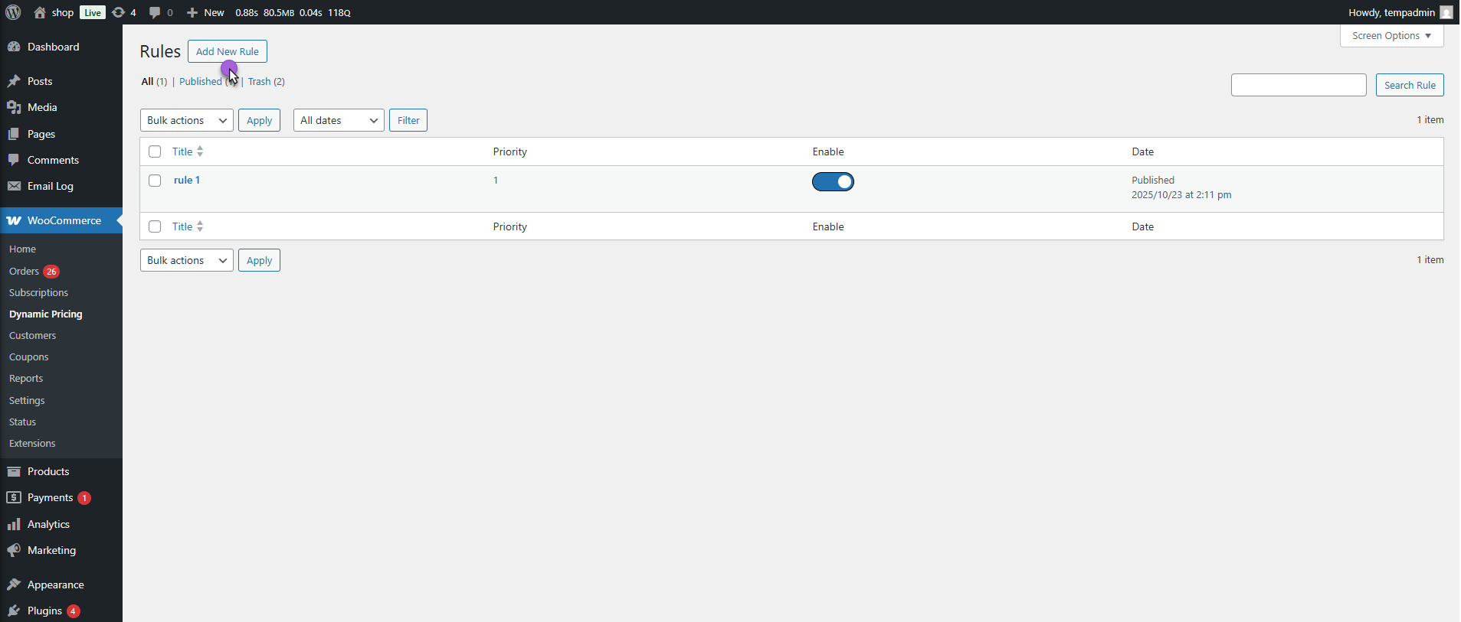Click the Email Log envelope icon
1461x622 pixels.
pyautogui.click(x=14, y=186)
